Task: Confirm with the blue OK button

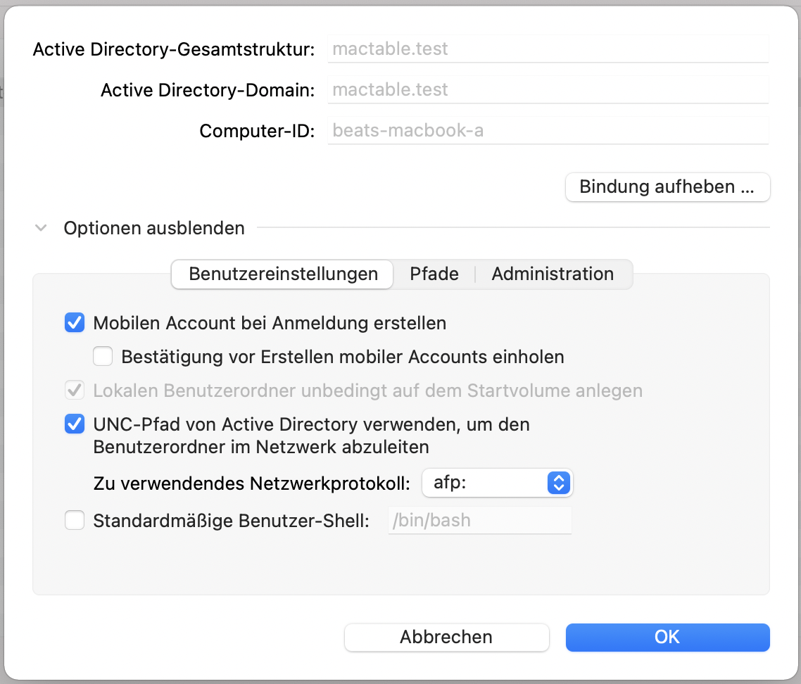Action: click(667, 637)
